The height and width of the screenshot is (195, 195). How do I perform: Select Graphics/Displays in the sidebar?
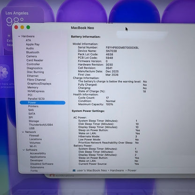[39, 83]
